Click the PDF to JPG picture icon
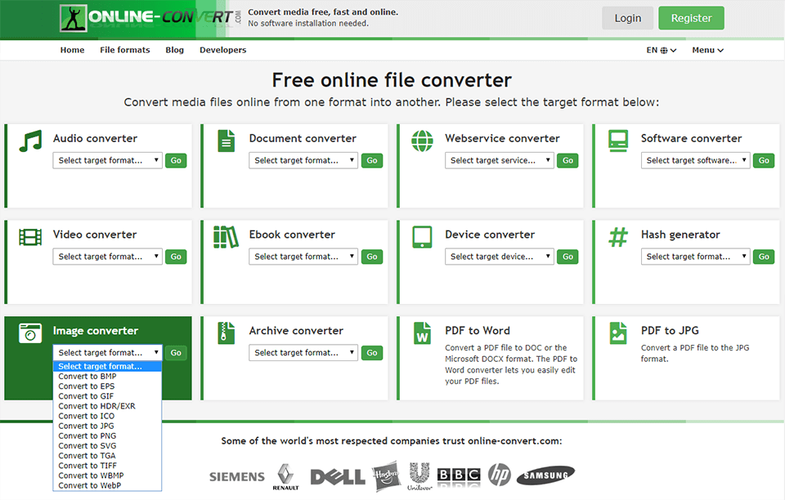Viewport: 785px width, 500px height. (x=618, y=333)
